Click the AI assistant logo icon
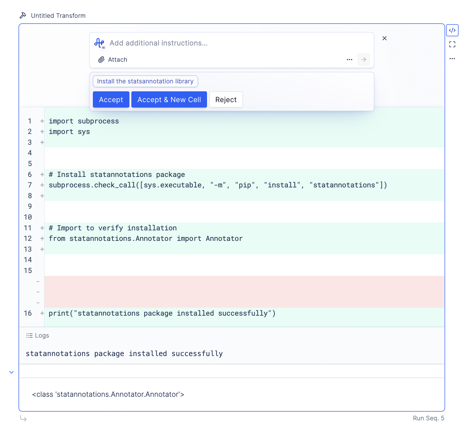This screenshot has width=470, height=441. (100, 43)
